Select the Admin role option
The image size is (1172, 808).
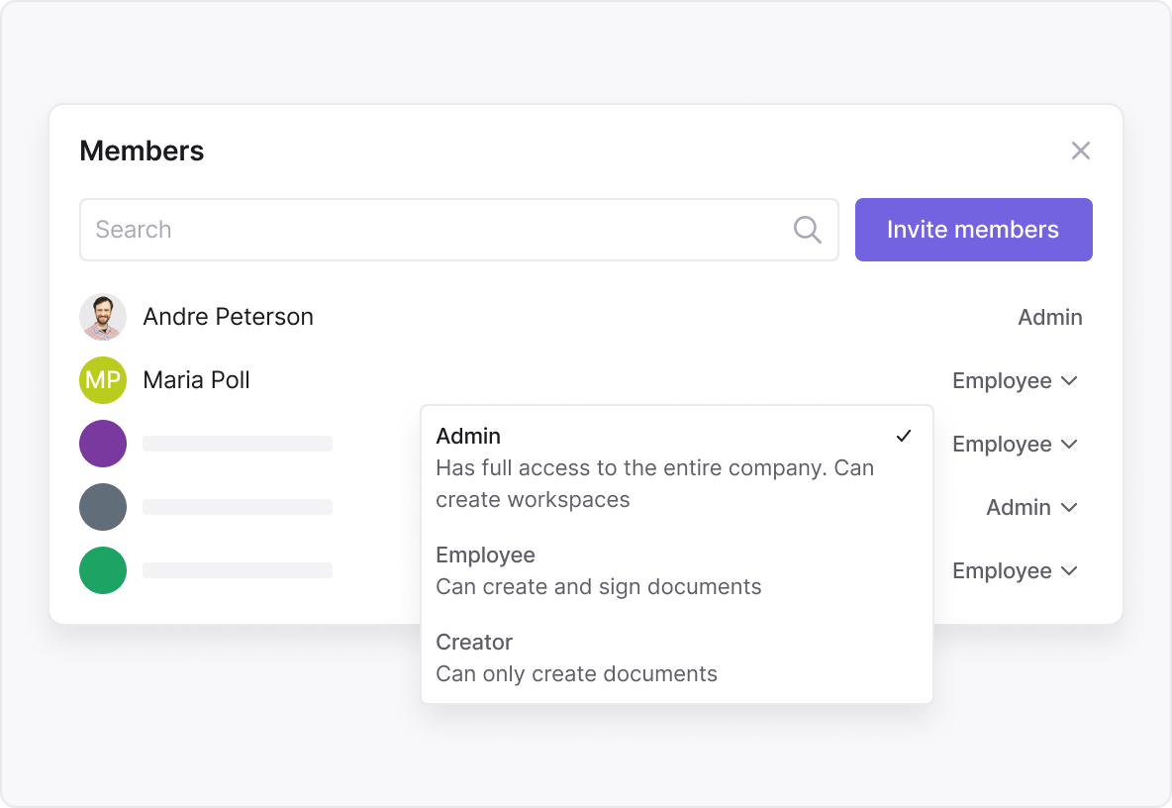(x=676, y=467)
